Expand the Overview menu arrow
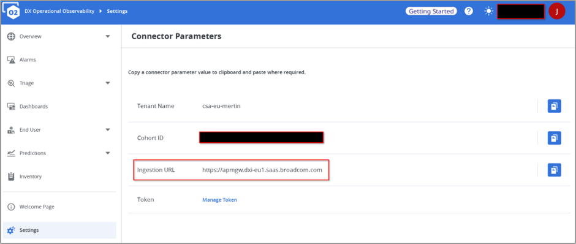This screenshot has height=244, width=576. pos(108,36)
